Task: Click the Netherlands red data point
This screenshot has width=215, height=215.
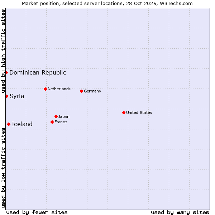Action: click(x=45, y=89)
